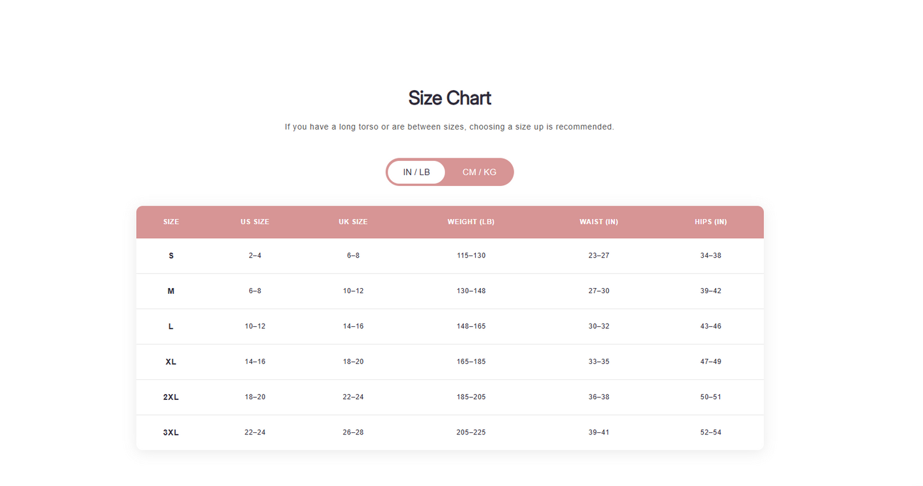Click the 115–130 weight cell for size S

pos(471,255)
